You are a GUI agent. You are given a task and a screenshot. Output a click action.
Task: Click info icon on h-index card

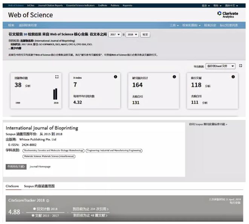coord(115,77)
